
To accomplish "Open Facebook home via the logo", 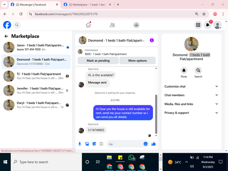I will (x=7, y=25).
